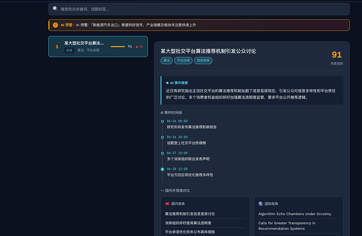Screen dimensions: 362x236
Task: Select timeline marker 06-26 20:00
Action: coord(162,137)
